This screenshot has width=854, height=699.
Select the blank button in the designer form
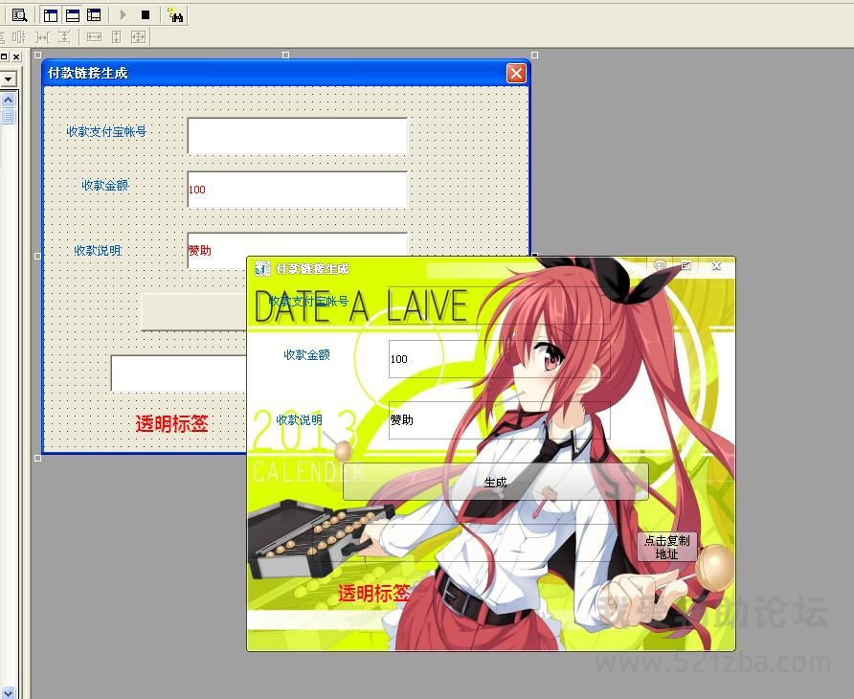tap(194, 311)
